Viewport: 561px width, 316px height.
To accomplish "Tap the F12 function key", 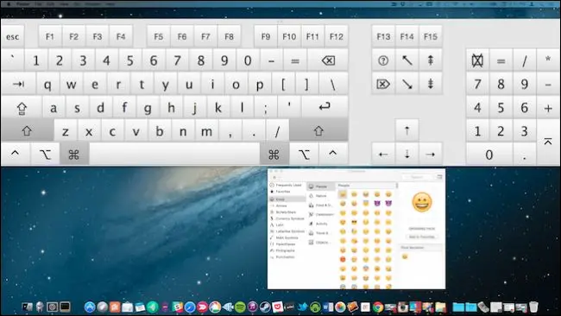I will coord(337,36).
